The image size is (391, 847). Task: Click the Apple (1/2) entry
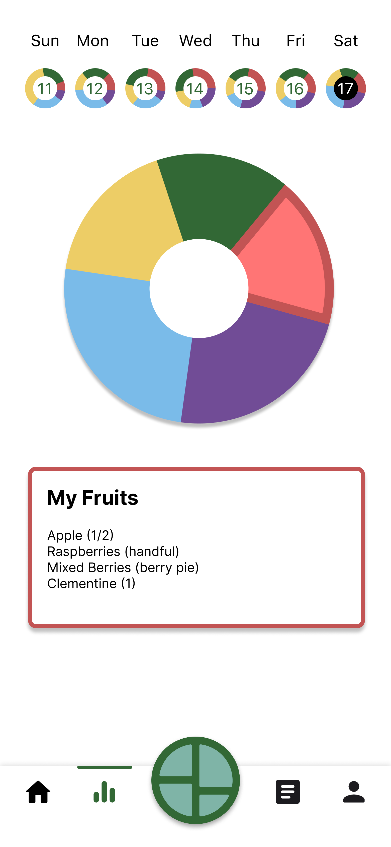(x=80, y=535)
